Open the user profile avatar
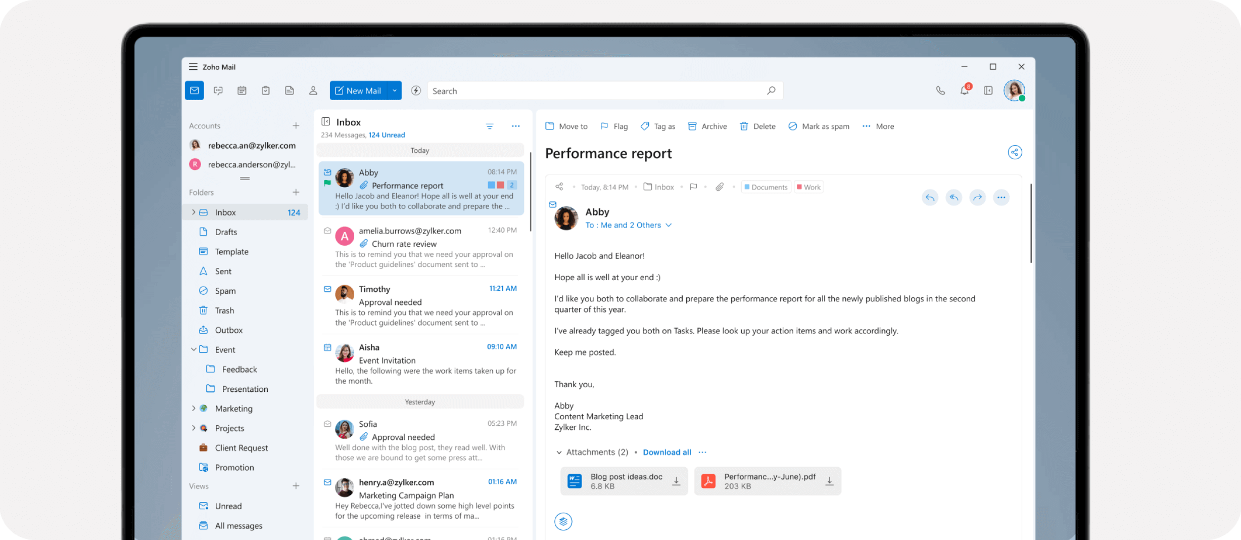 1014,91
